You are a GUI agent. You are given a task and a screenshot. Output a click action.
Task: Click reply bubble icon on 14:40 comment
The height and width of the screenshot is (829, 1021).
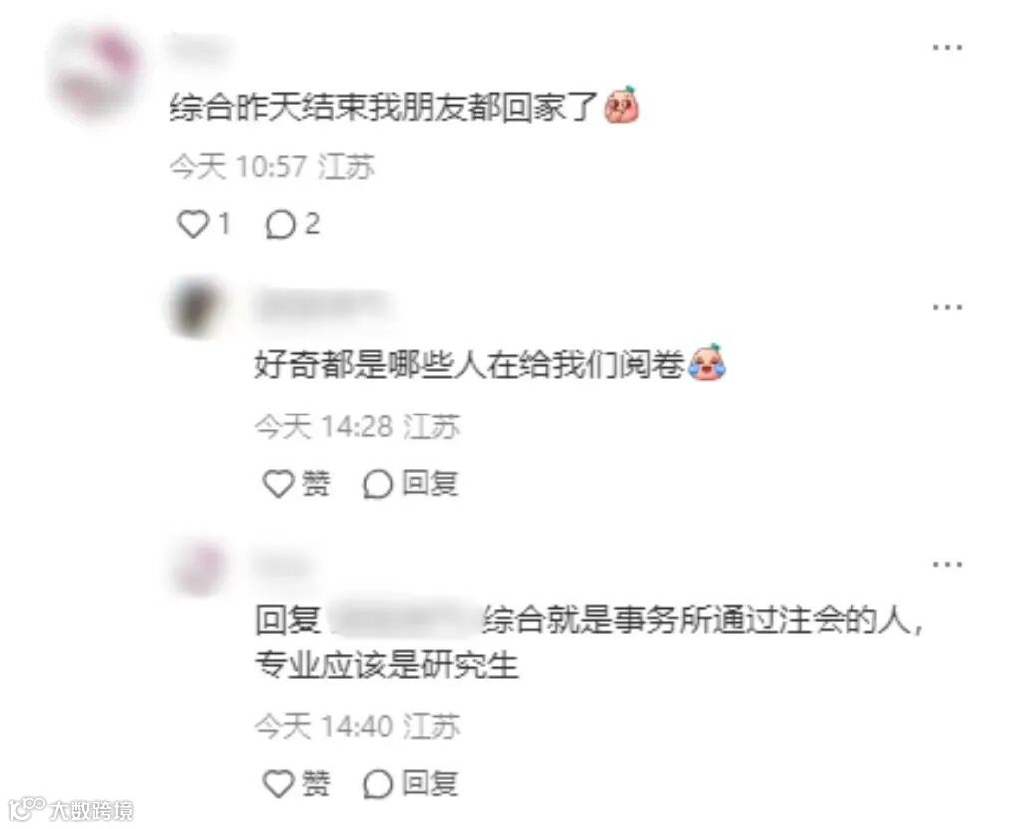coord(378,784)
